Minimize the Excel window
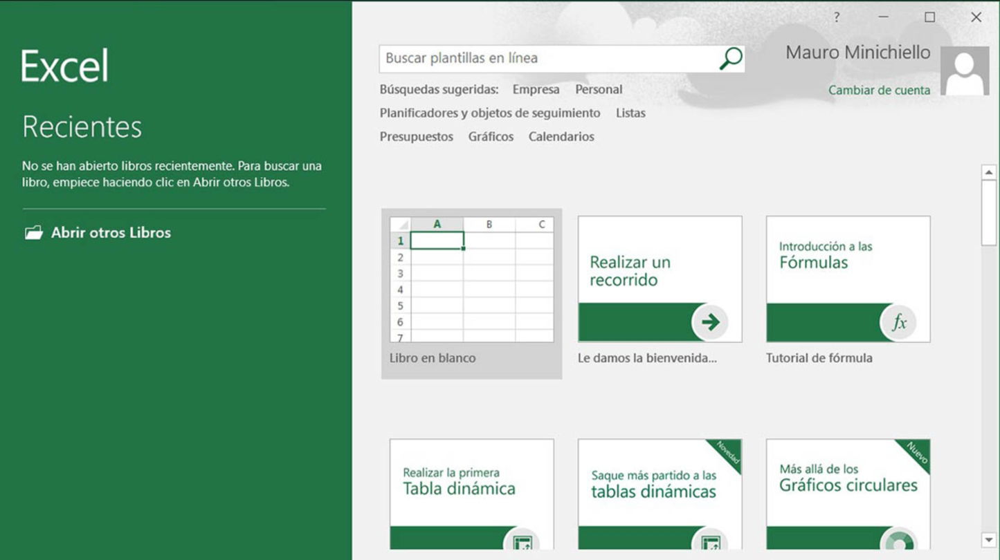This screenshot has height=560, width=1000. point(884,17)
